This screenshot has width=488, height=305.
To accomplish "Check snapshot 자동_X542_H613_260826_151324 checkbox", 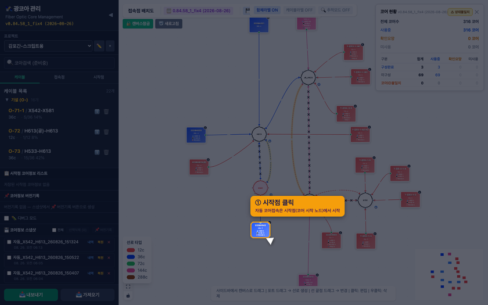I will (9, 242).
